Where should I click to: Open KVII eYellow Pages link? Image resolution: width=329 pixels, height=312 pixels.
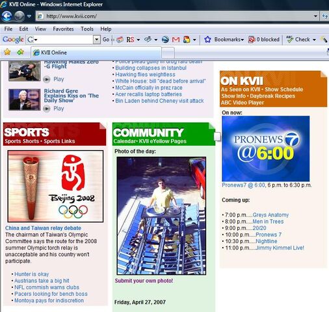163,141
